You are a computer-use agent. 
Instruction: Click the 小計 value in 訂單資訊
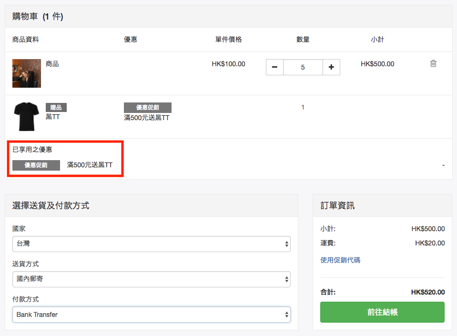point(428,229)
